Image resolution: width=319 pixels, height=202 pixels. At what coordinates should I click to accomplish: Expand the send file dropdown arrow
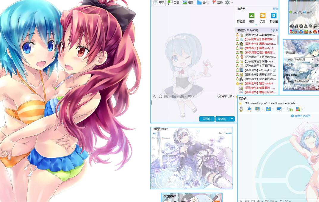273,109
